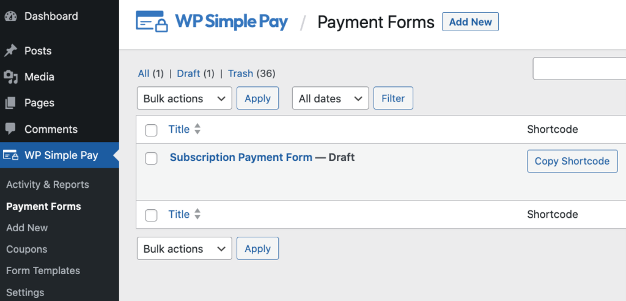Open the top Bulk actions dropdown
Image resolution: width=626 pixels, height=301 pixels.
184,98
